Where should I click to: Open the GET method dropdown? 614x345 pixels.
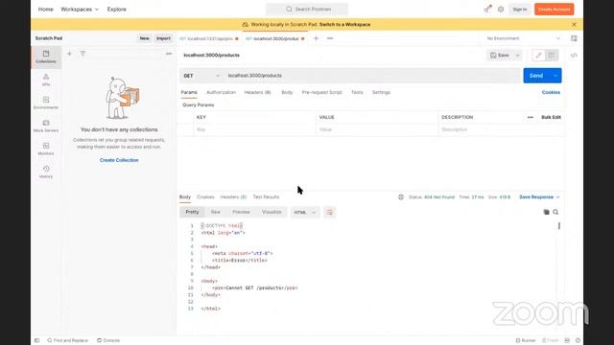coord(201,76)
